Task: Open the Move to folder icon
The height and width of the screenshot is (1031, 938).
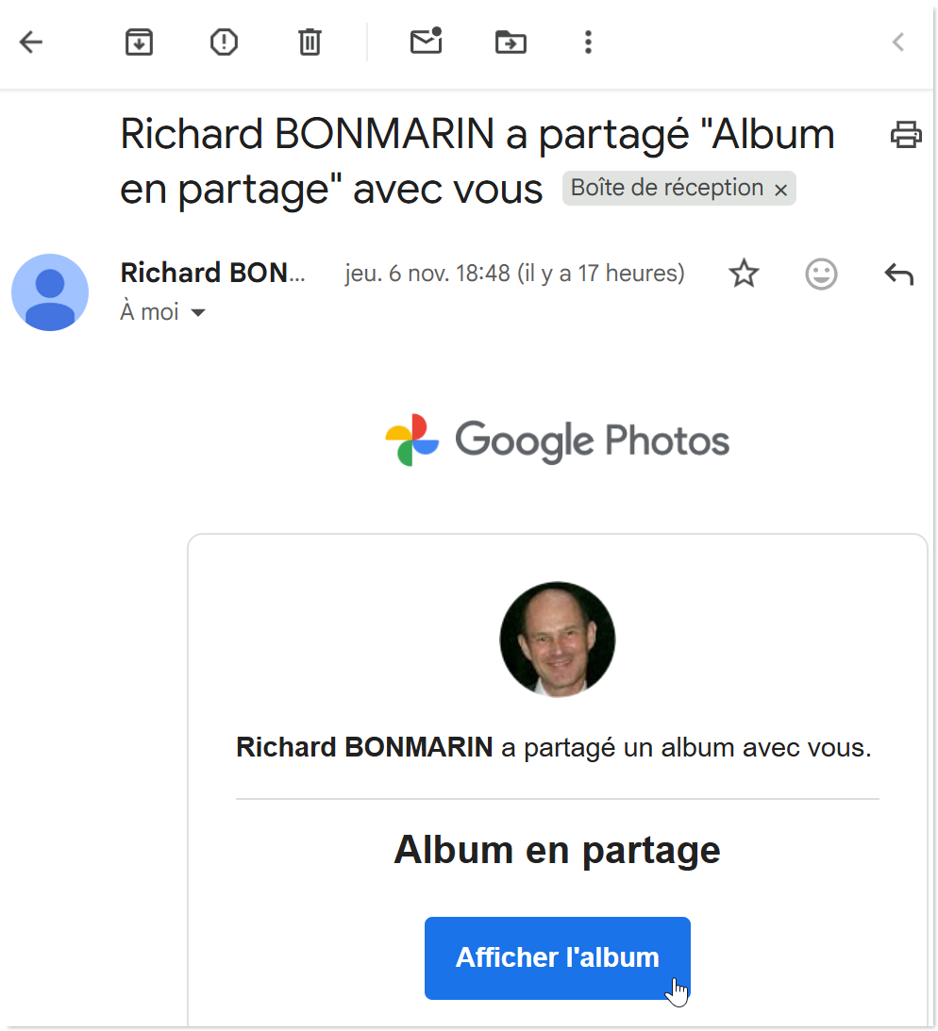Action: tap(511, 42)
